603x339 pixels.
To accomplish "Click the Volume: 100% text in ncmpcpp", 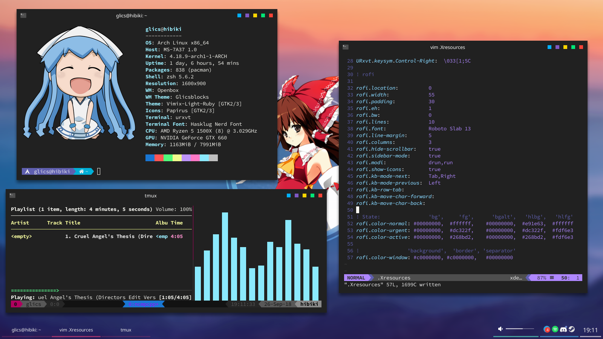I will coord(174,209).
